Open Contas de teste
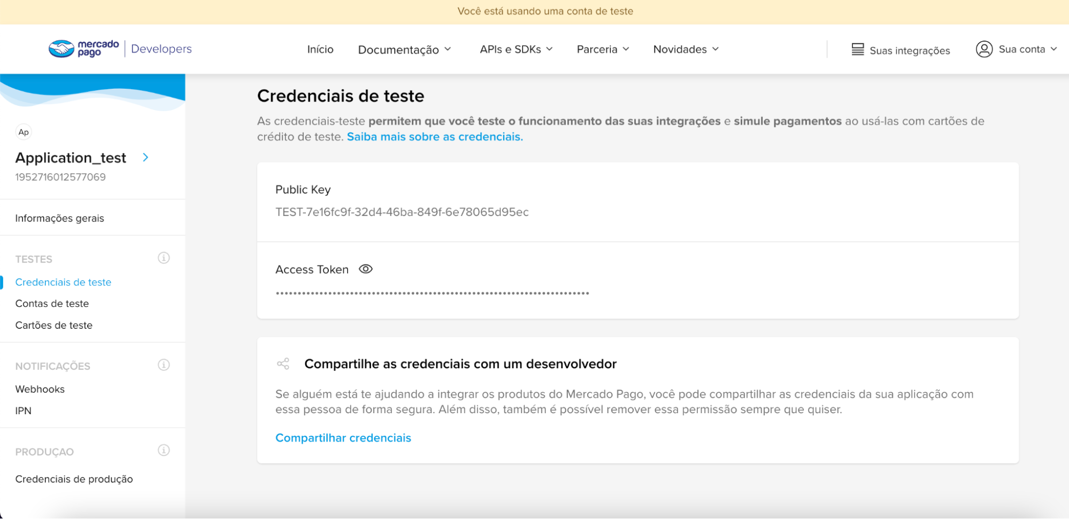 click(x=52, y=304)
